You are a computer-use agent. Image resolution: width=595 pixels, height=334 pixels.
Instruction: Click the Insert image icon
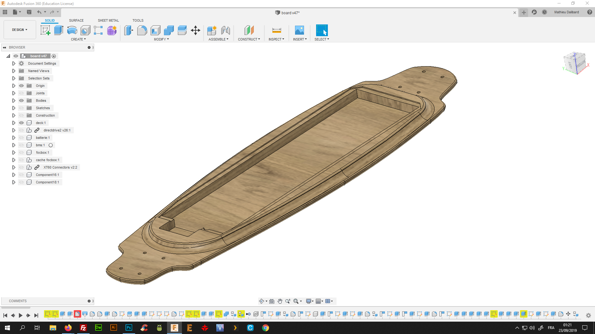point(299,30)
